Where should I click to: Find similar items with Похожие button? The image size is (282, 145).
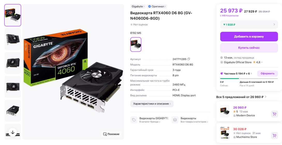[x=112, y=134]
